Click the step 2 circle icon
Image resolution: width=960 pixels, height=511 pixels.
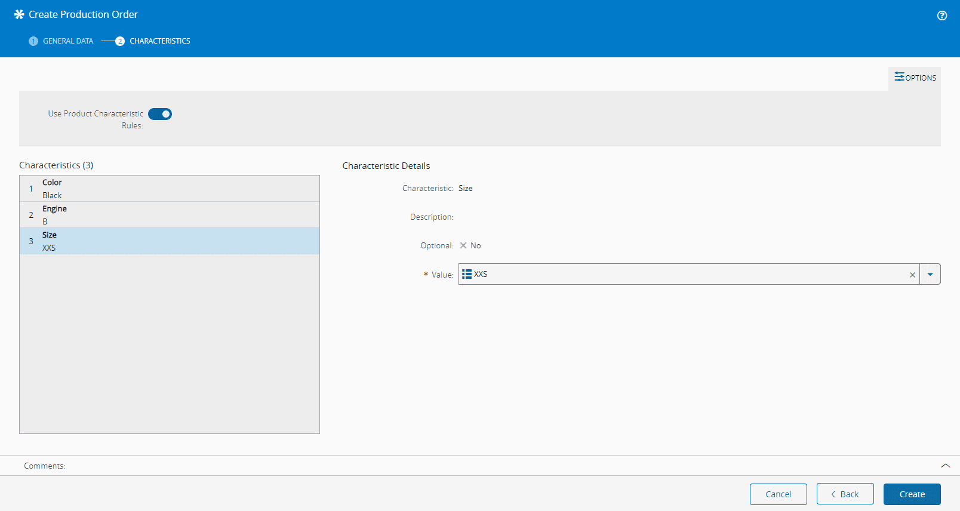point(120,41)
